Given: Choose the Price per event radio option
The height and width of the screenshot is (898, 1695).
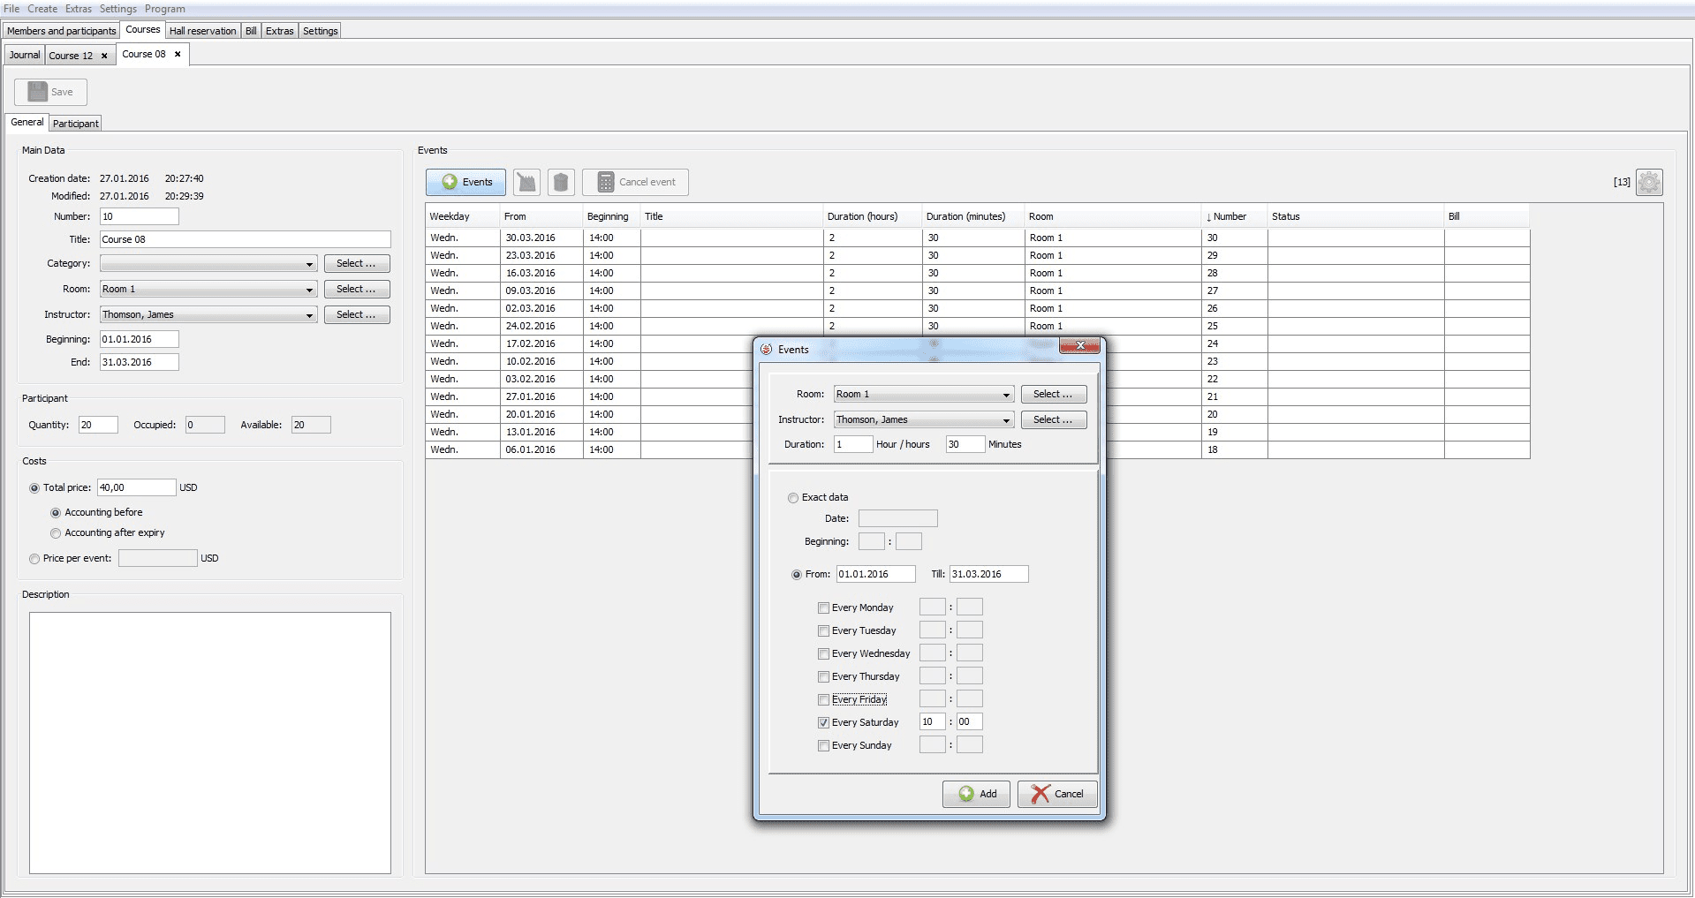Looking at the screenshot, I should tap(34, 559).
